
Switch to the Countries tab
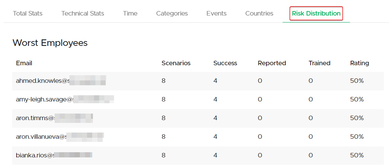[x=259, y=13]
